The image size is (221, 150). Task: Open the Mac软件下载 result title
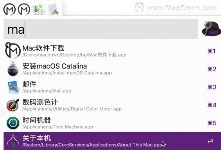click(43, 48)
